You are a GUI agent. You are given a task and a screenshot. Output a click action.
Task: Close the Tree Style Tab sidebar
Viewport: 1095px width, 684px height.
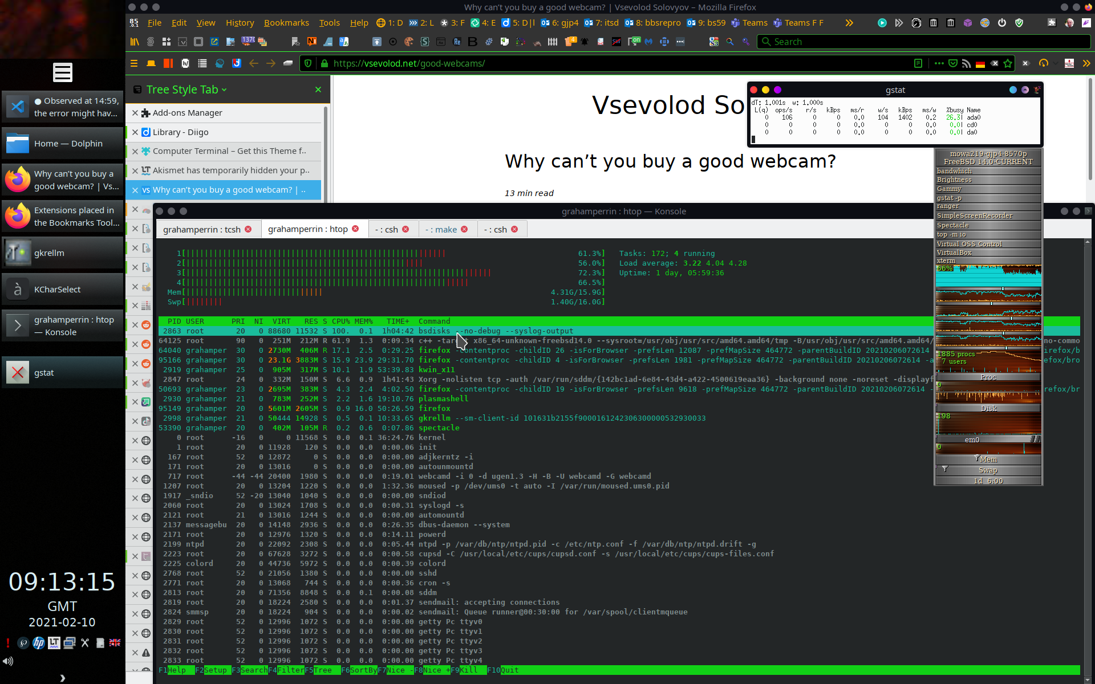point(318,89)
